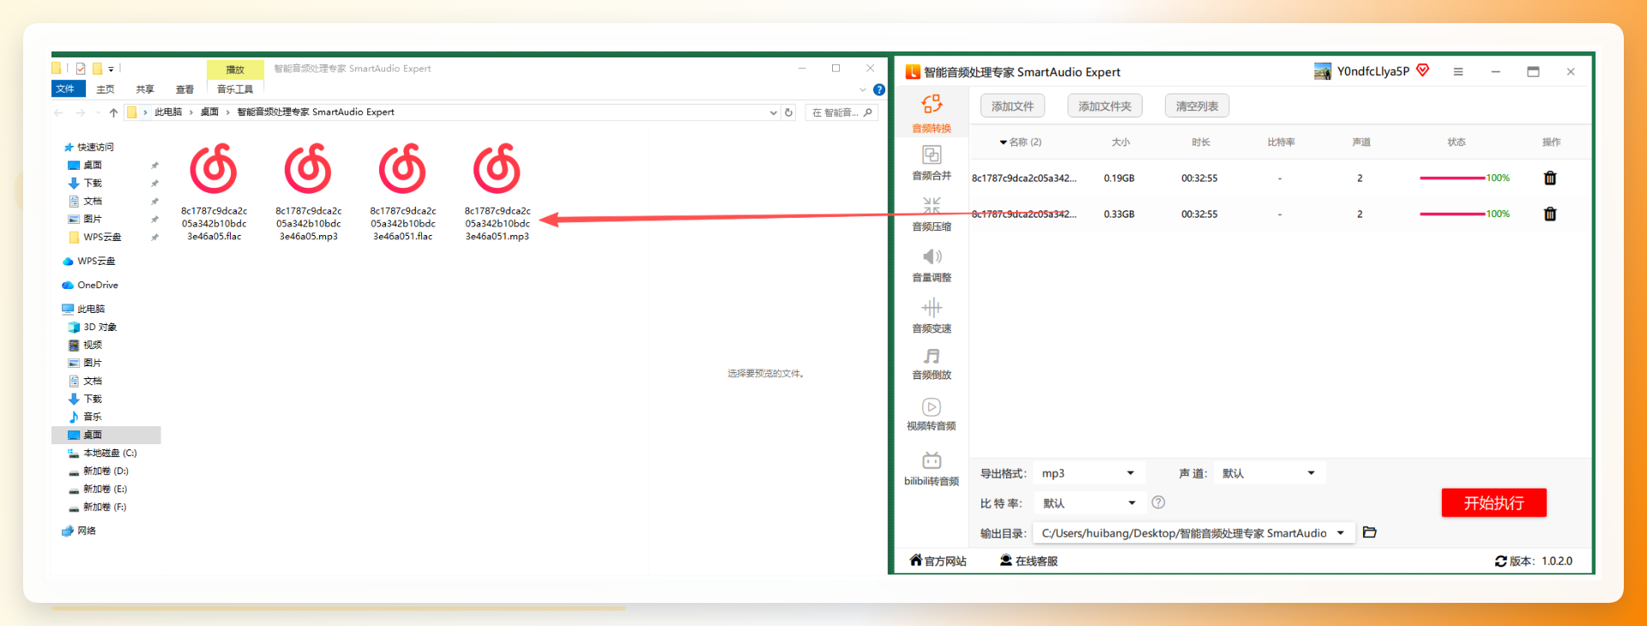Image resolution: width=1647 pixels, height=626 pixels.
Task: Open Explorer help question icon
Action: coord(879,89)
